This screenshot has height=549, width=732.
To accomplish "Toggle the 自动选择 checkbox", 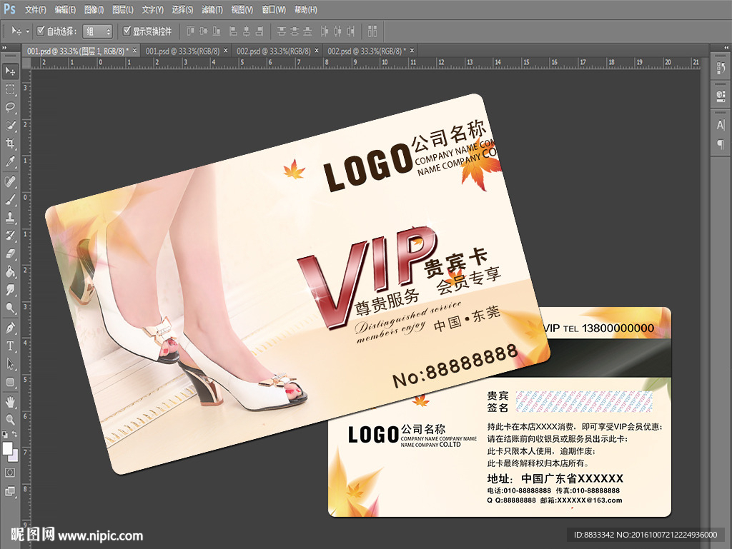I will [x=41, y=31].
